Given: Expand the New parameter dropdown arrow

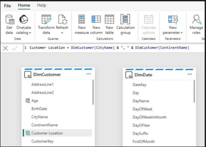Looking at the screenshot, I should [x=181, y=33].
